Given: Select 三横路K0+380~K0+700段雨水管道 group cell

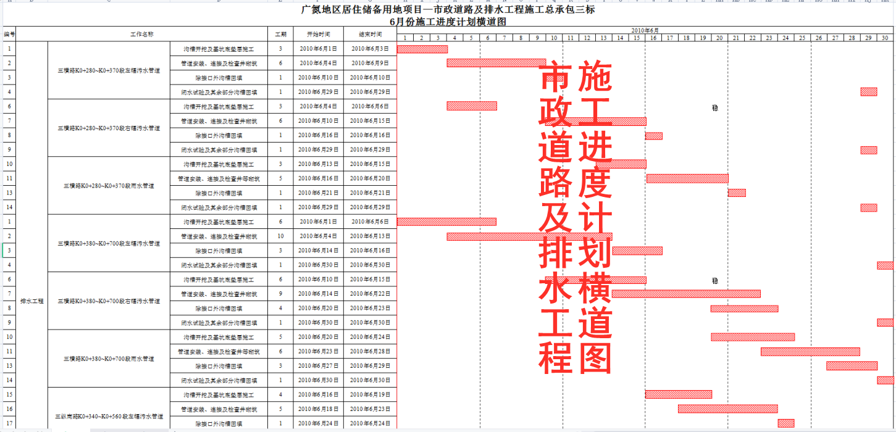Looking at the screenshot, I should tap(109, 359).
